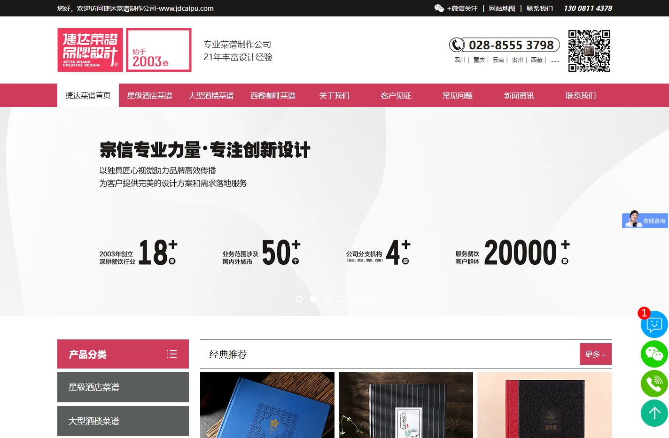Open the 星级酒店菜谱 navigation menu

click(149, 95)
